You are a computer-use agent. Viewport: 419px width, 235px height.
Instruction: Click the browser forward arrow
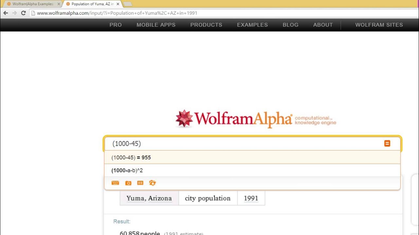click(14, 13)
